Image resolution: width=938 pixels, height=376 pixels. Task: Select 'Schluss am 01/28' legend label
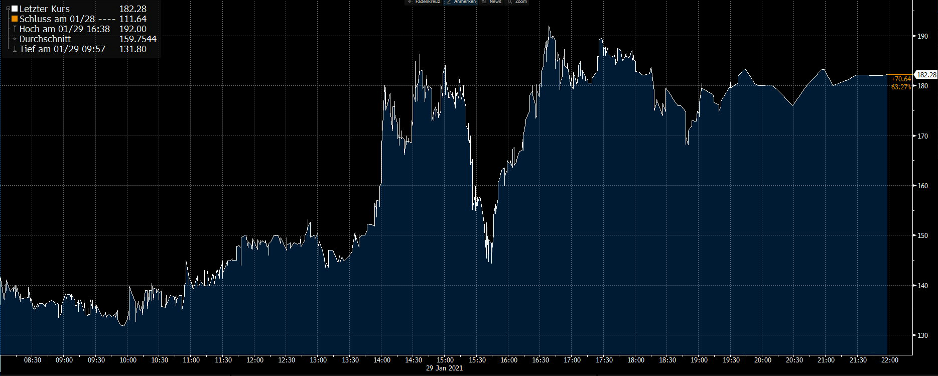[x=57, y=19]
